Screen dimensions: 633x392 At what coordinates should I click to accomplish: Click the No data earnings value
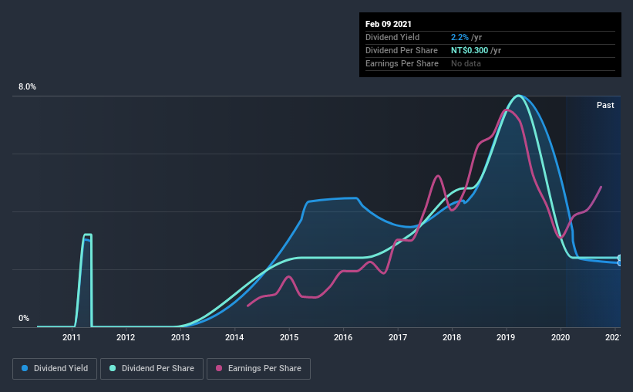pyautogui.click(x=466, y=63)
